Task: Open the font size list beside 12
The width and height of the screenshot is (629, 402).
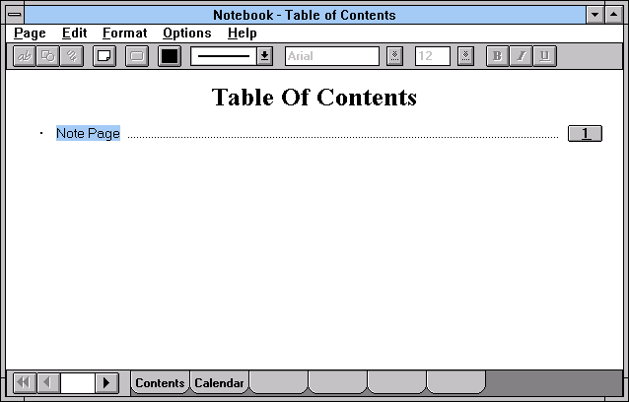Action: coord(465,56)
